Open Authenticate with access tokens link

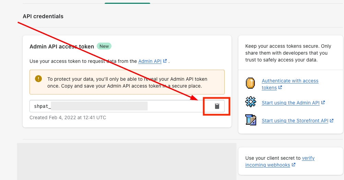pos(290,81)
